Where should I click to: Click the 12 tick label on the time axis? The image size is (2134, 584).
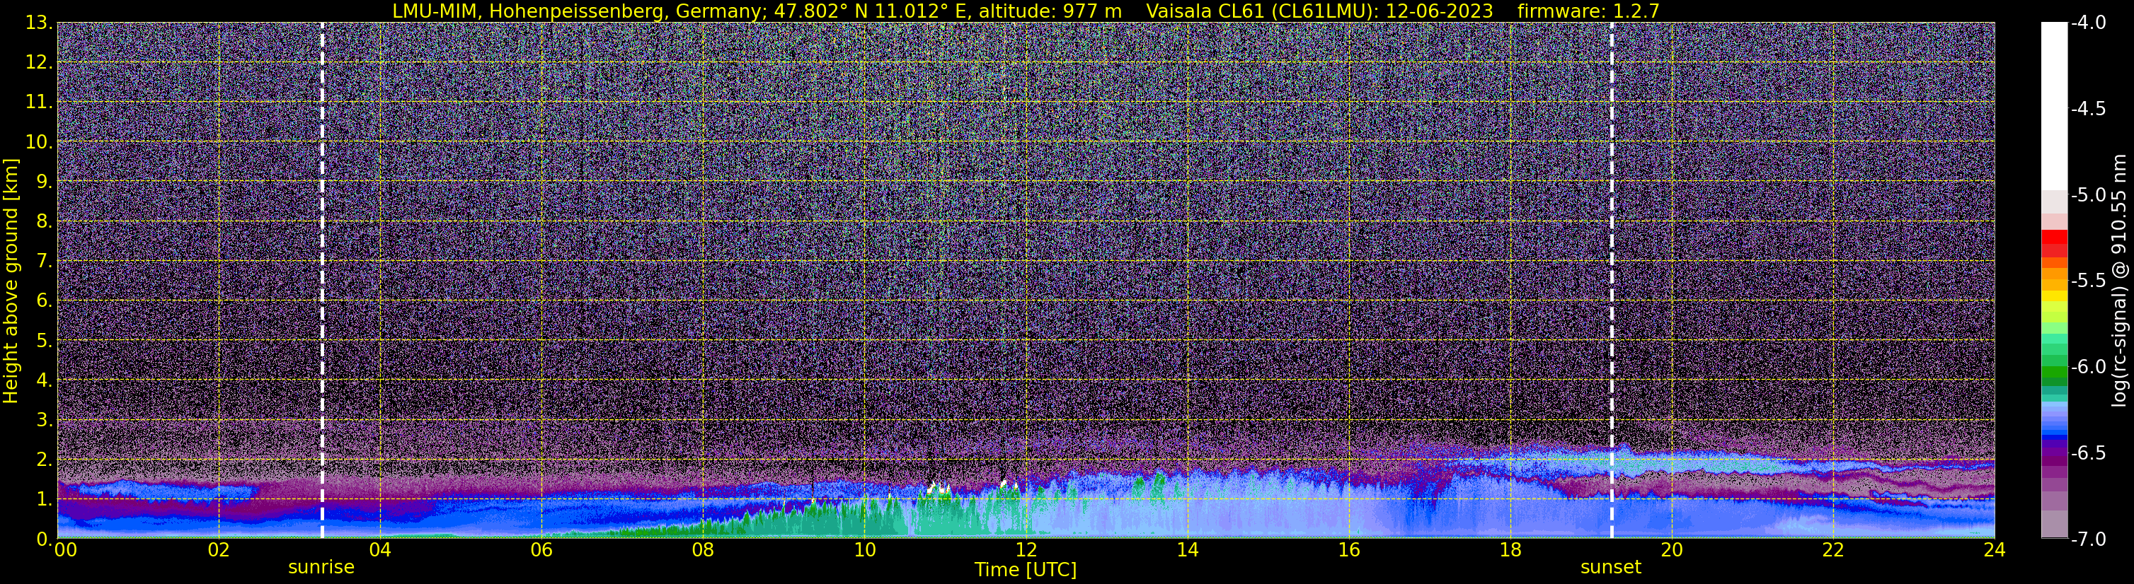click(1026, 550)
